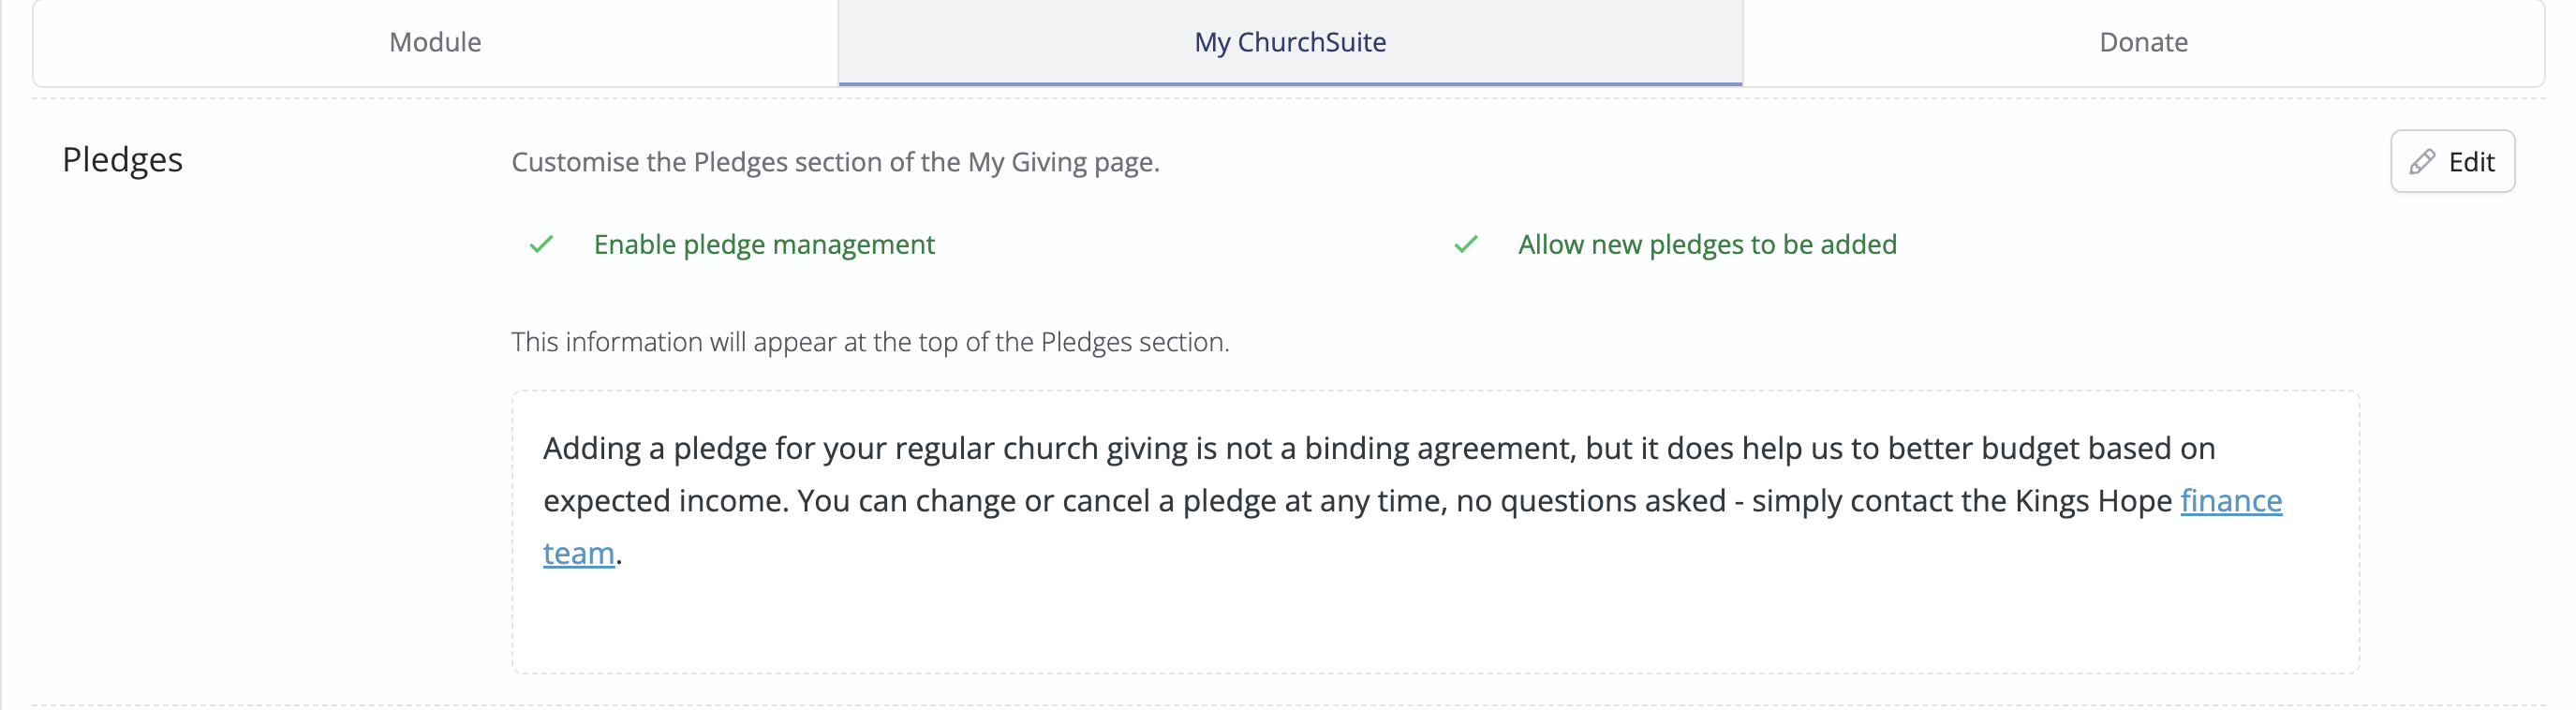Open the Donate tab

(x=2143, y=42)
